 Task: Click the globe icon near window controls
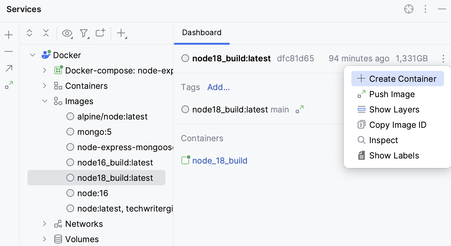click(x=409, y=9)
